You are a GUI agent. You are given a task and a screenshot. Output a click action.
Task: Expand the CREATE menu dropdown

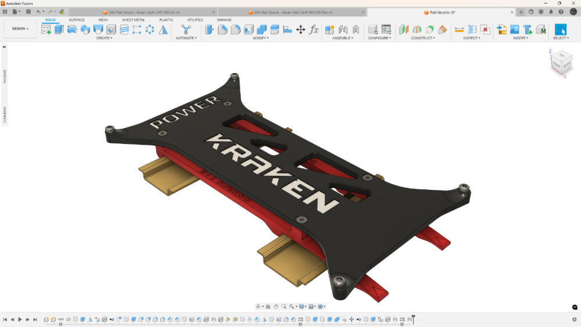(x=104, y=38)
